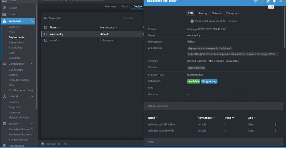Click the Network icon in sidebar
The image size is (286, 148).
click(4, 96)
